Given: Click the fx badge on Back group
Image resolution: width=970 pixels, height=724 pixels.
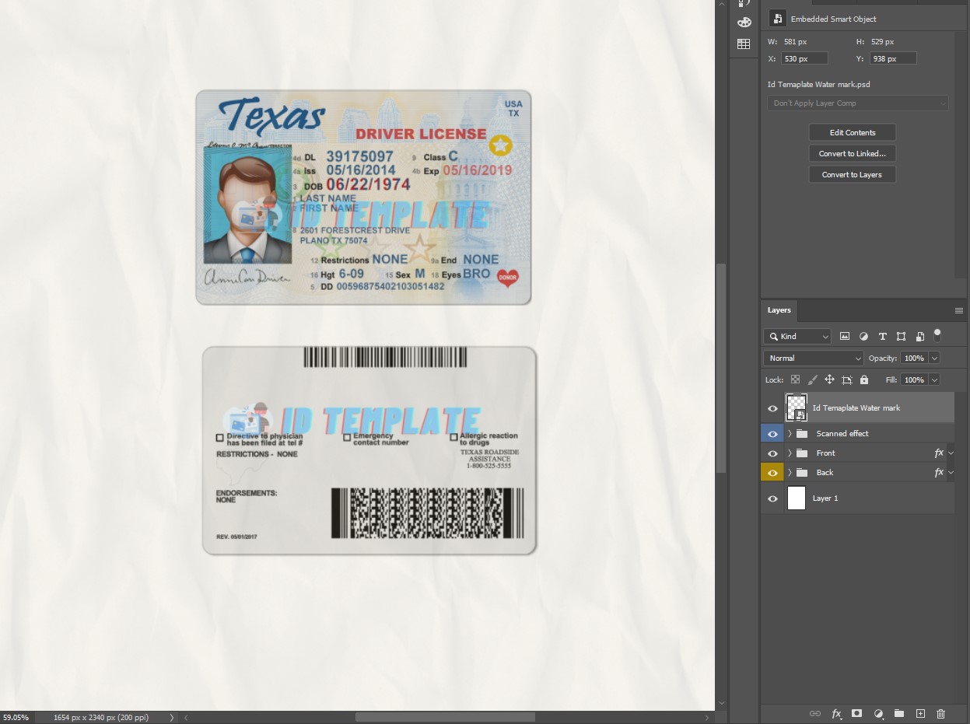Looking at the screenshot, I should tap(939, 472).
